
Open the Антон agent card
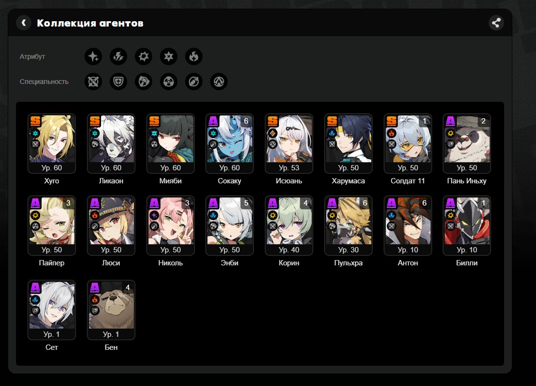pyautogui.click(x=408, y=225)
